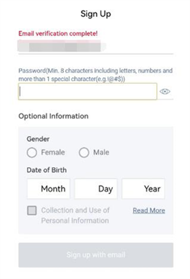Select the Female radio button
Screen dimensions: 190x279
tap(32, 152)
